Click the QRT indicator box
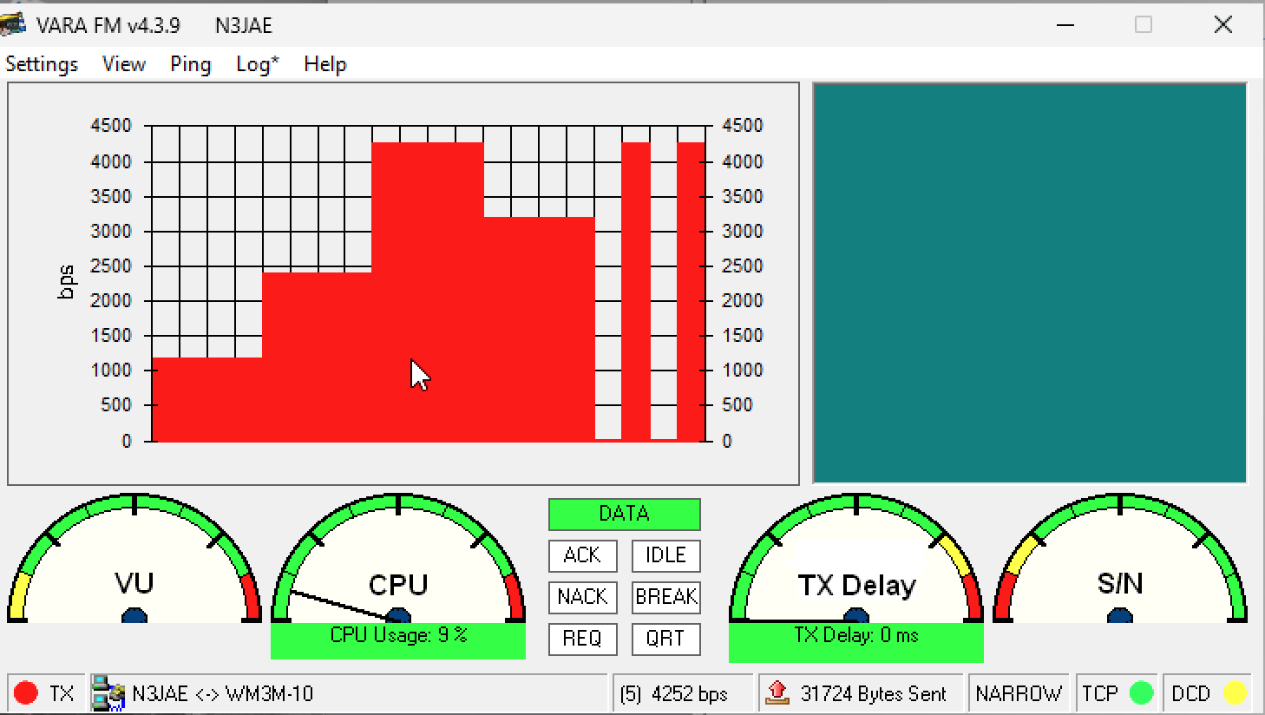 [x=665, y=639]
